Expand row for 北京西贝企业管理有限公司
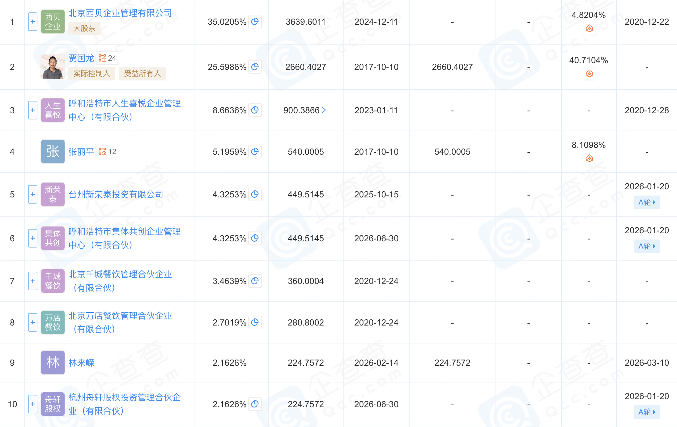The image size is (677, 427). pos(33,22)
